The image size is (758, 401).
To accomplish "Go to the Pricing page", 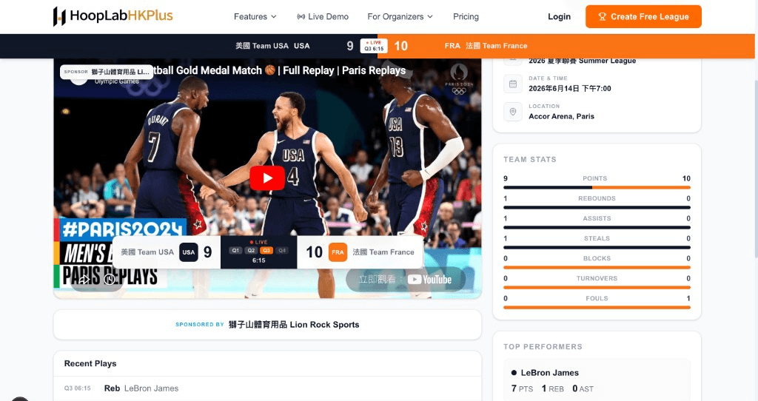I will (x=466, y=16).
